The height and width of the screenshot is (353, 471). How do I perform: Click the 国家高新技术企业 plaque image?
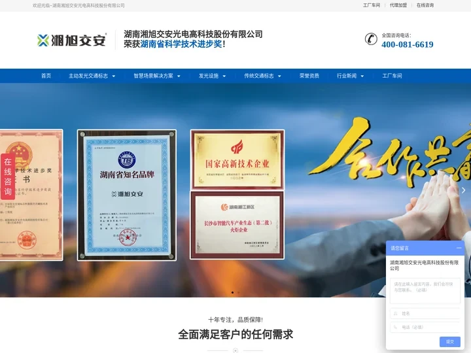click(237, 160)
